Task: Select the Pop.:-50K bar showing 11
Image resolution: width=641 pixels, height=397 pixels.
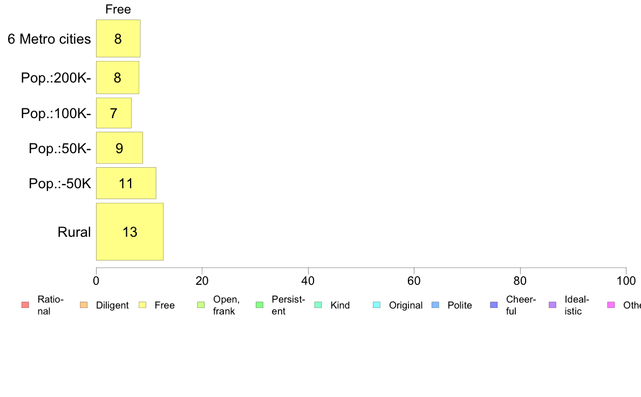Action: [126, 183]
